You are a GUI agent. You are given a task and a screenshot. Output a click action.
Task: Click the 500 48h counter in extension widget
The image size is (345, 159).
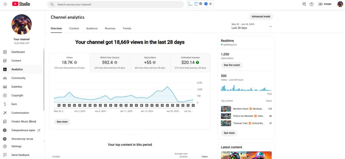pos(196,4)
